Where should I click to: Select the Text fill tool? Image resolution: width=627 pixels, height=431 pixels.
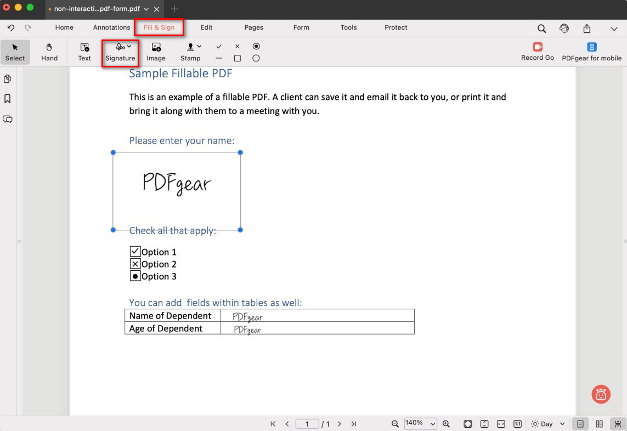click(83, 52)
